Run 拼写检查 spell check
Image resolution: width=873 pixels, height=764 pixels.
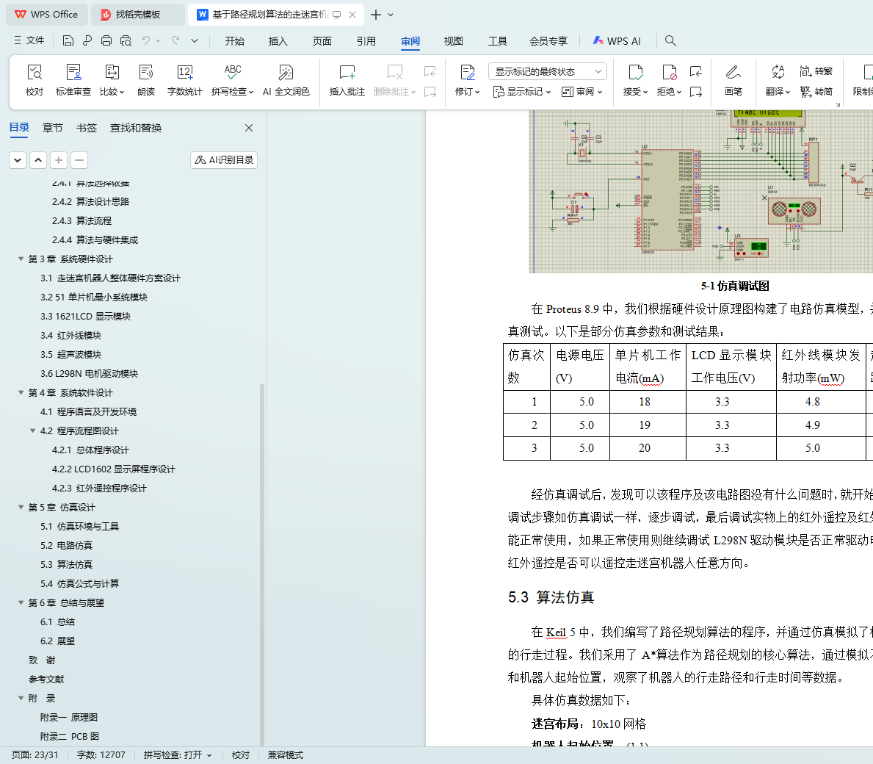[232, 80]
